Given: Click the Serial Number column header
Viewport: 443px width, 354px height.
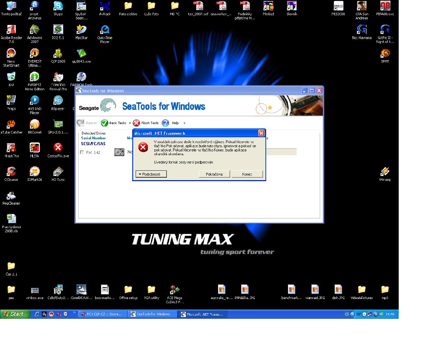Looking at the screenshot, I should (x=93, y=138).
